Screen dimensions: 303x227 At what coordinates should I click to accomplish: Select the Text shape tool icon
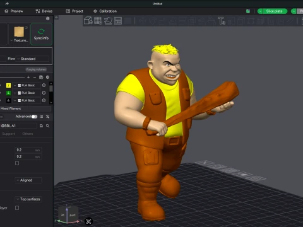(222, 21)
